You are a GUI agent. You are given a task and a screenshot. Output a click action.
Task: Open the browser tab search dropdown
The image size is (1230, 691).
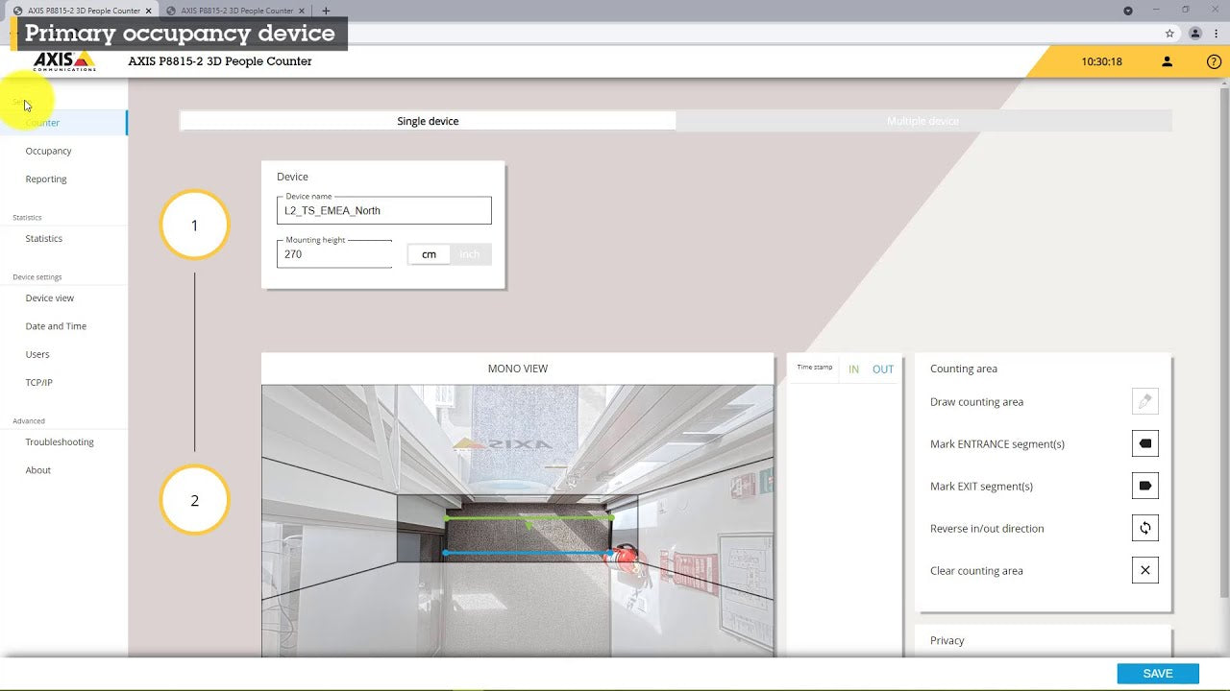(1128, 11)
